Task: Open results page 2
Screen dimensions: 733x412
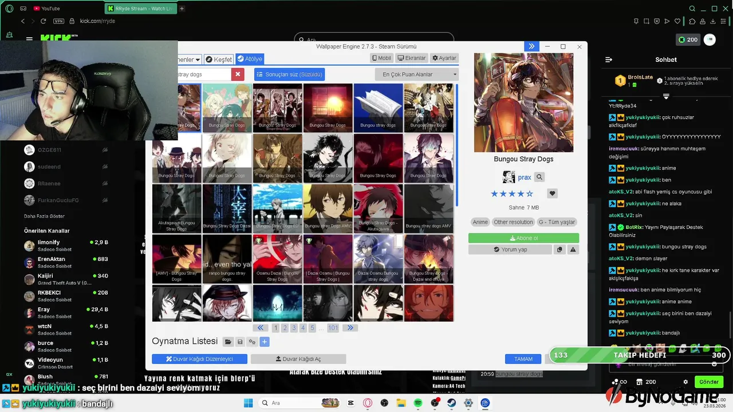Action: coord(285,328)
